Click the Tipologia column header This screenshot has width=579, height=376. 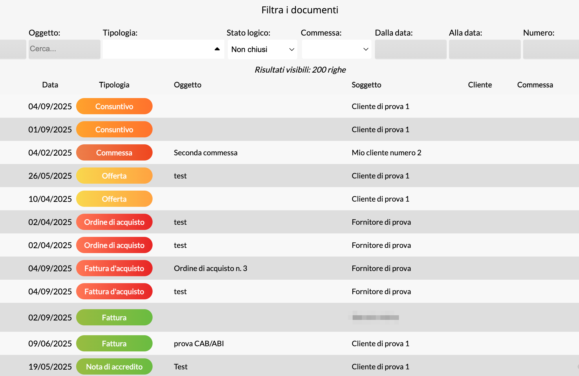tap(114, 85)
